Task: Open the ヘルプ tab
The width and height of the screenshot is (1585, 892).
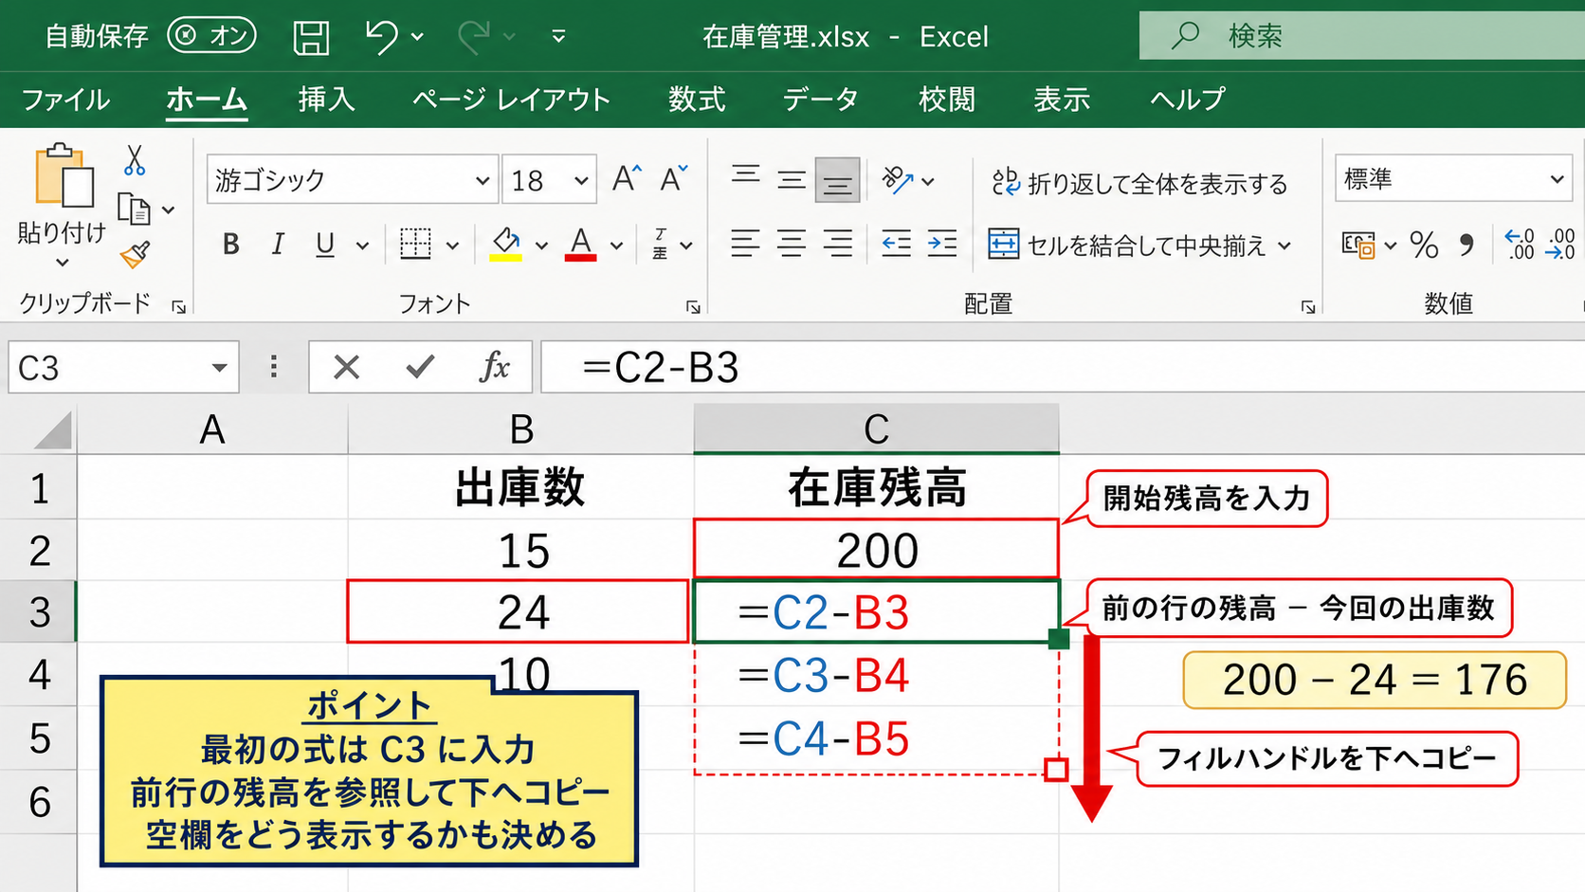Action: coord(1188,100)
